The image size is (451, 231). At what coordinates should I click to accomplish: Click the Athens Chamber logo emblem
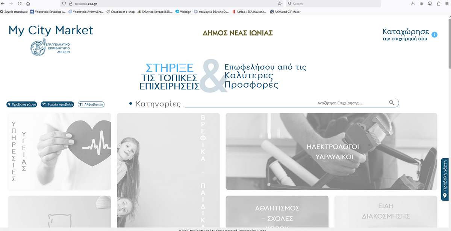click(38, 48)
